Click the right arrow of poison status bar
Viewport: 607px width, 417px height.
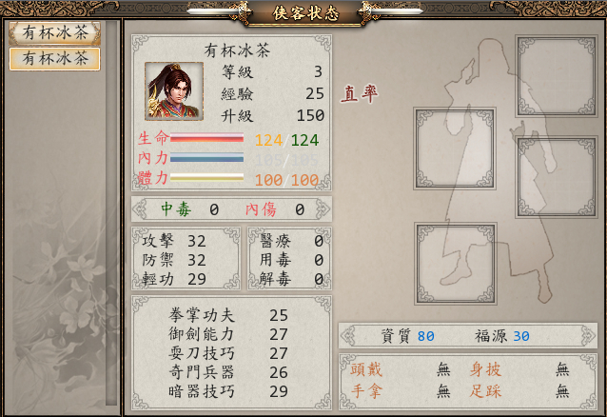pos(323,209)
